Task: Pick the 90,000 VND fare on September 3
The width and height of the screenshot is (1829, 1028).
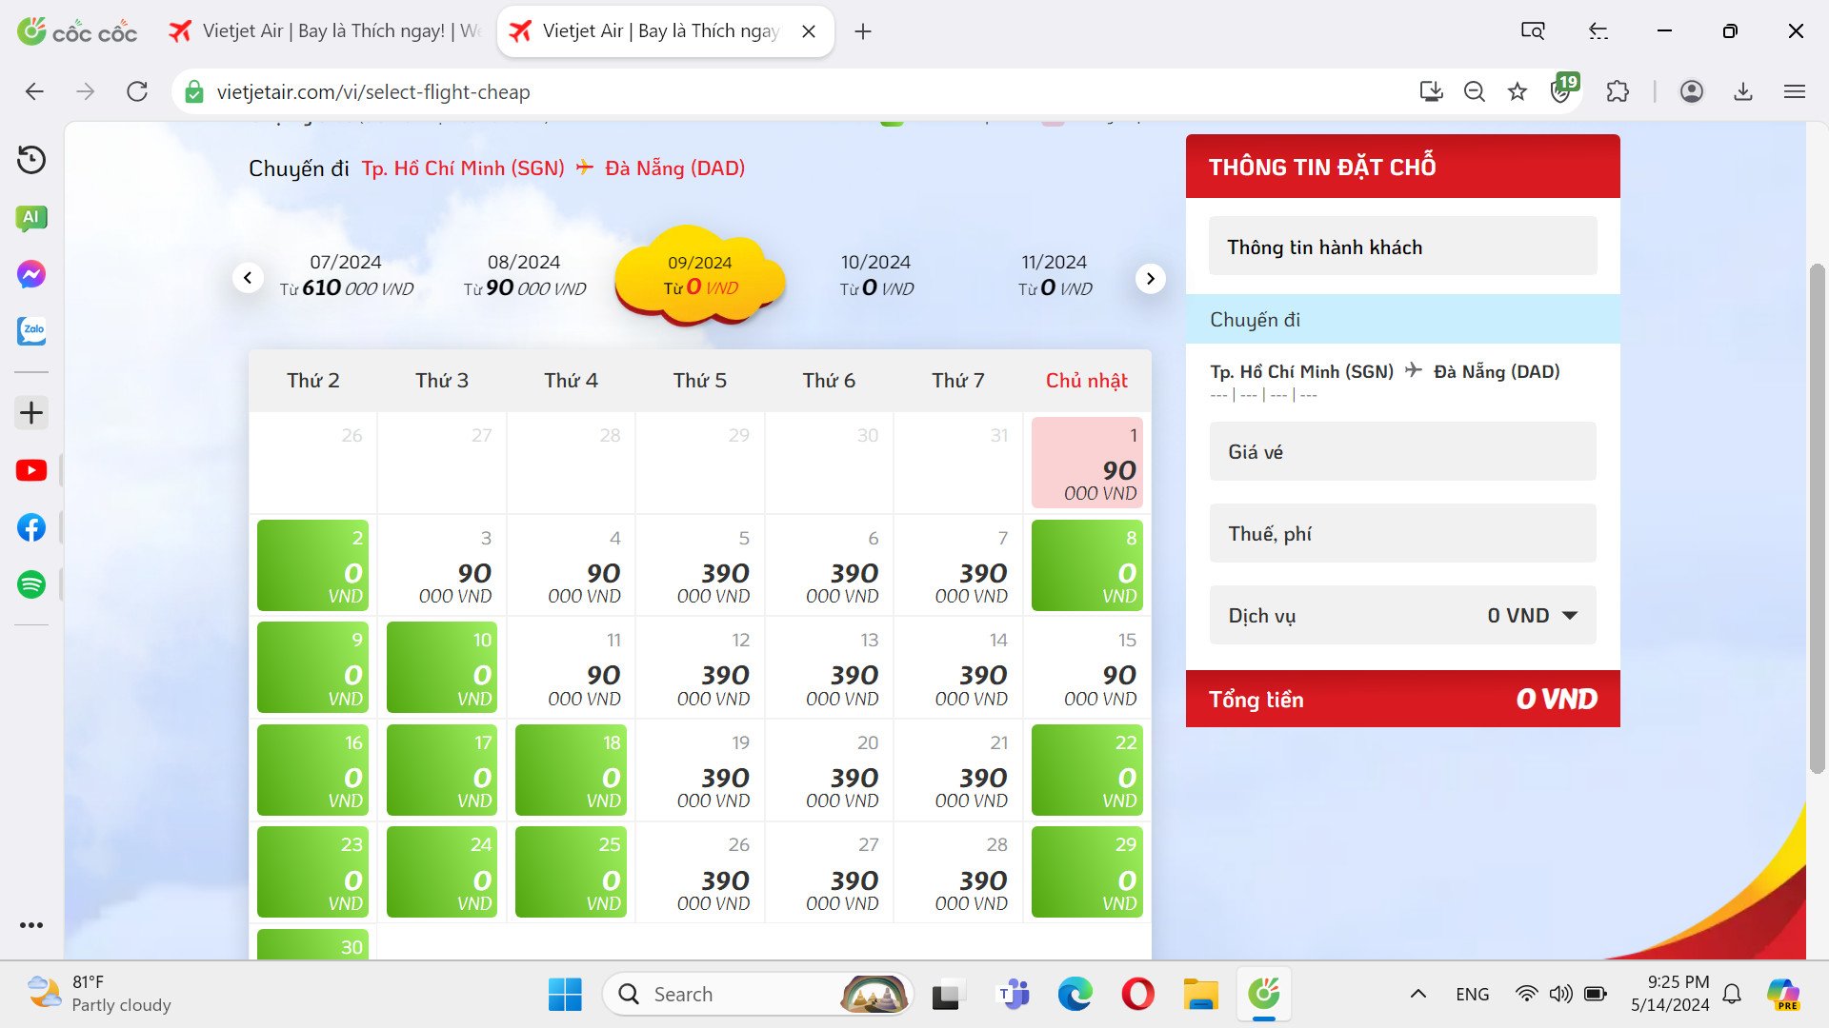Action: (x=442, y=565)
